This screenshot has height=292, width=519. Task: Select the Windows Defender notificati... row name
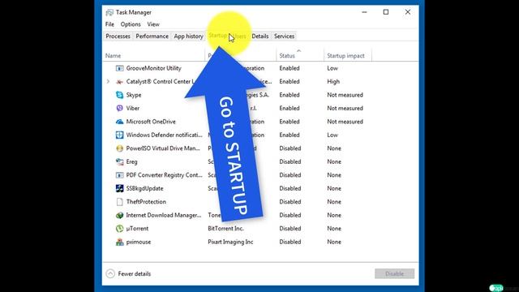tap(164, 135)
